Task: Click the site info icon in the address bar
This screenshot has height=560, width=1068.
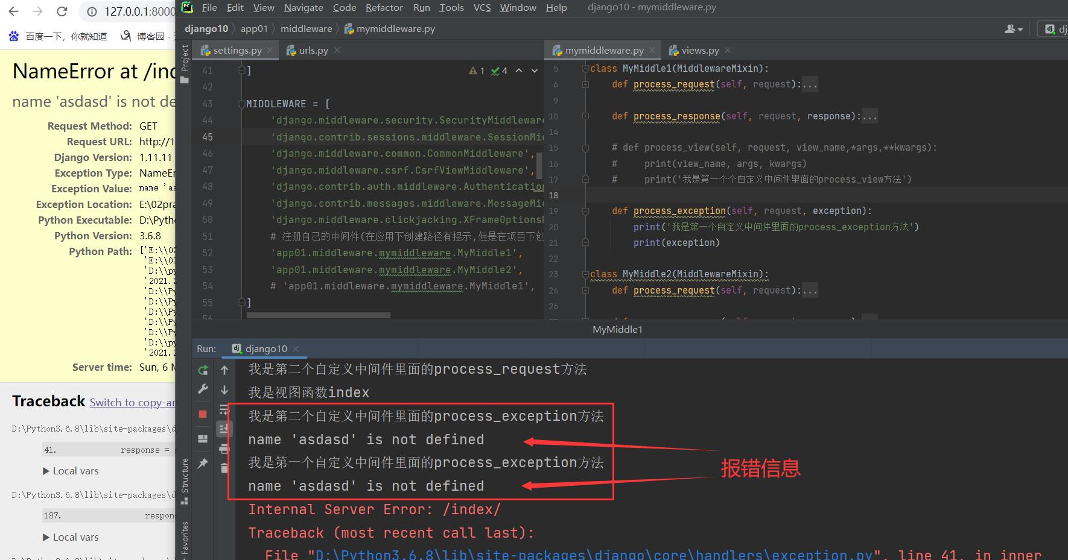Action: [91, 11]
